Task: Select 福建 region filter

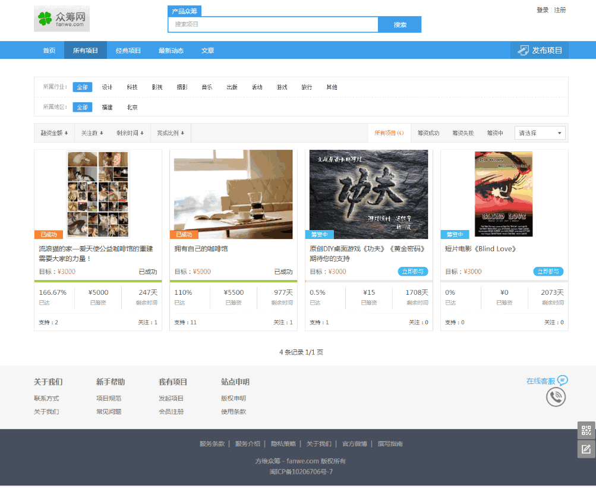Action: click(107, 108)
